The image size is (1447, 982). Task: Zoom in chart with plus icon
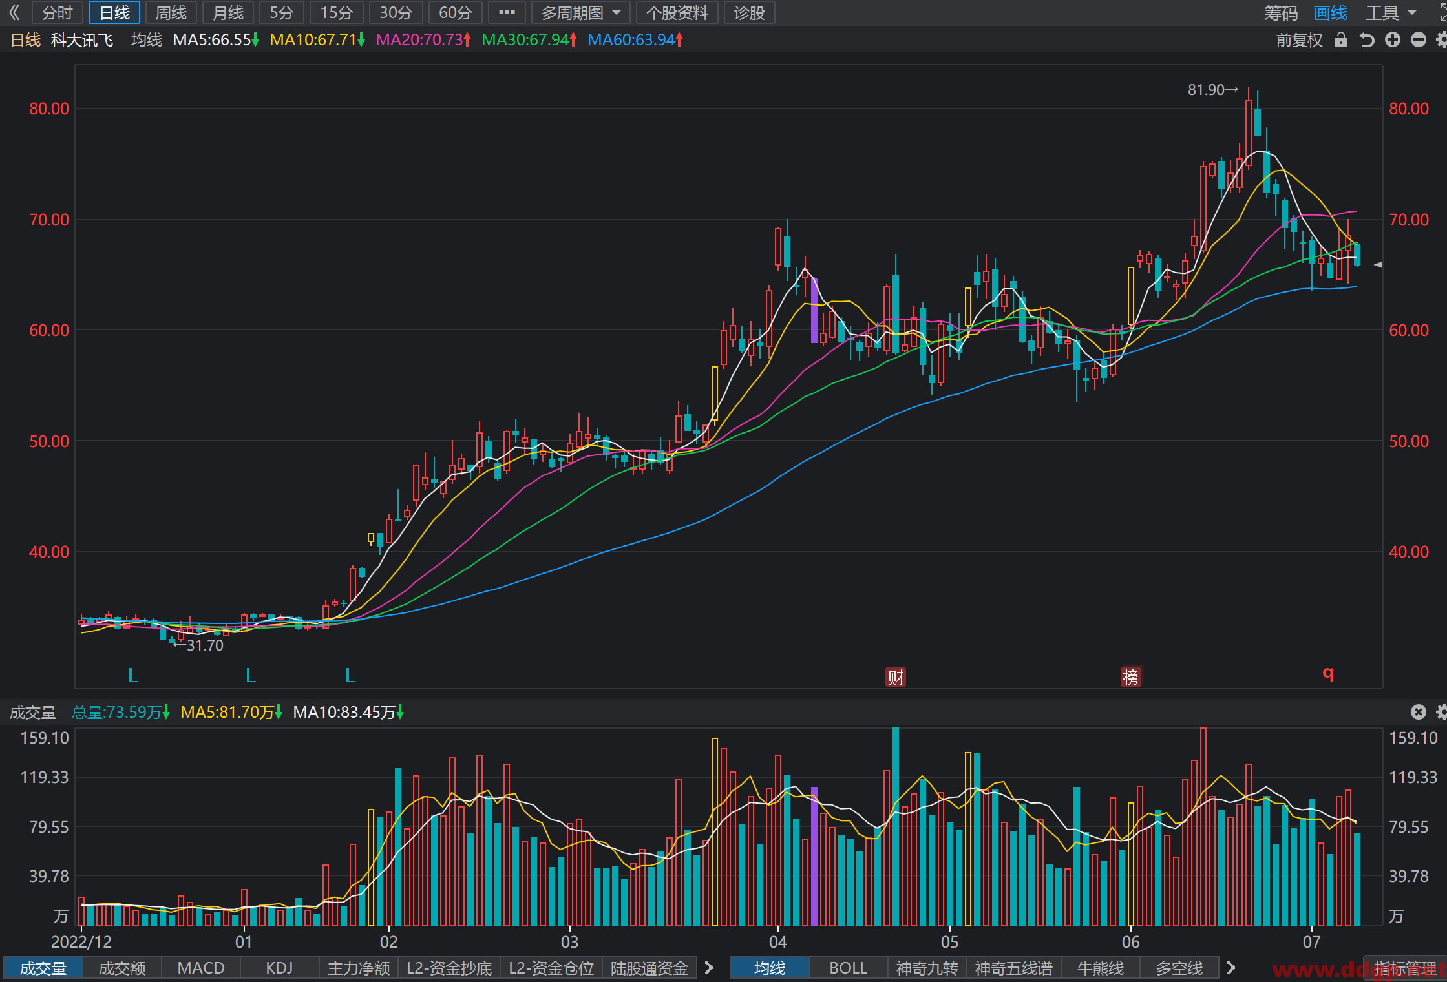tap(1393, 40)
